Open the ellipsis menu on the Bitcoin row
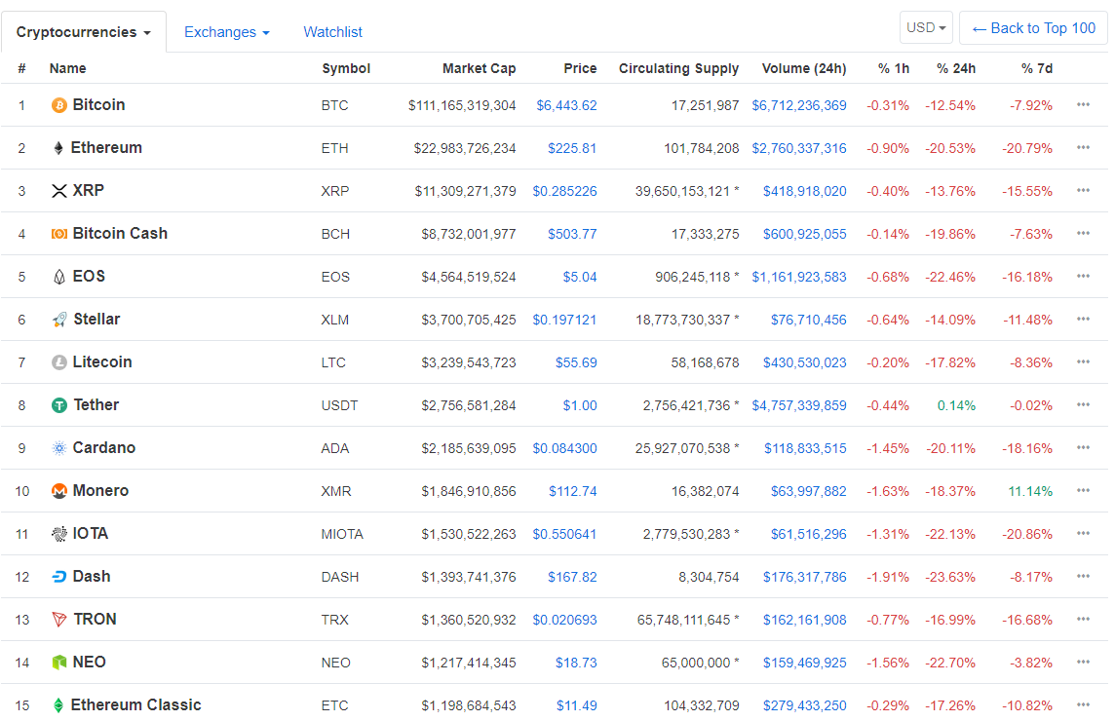 tap(1083, 104)
